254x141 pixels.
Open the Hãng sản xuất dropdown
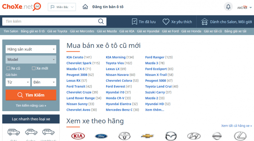coord(31,49)
